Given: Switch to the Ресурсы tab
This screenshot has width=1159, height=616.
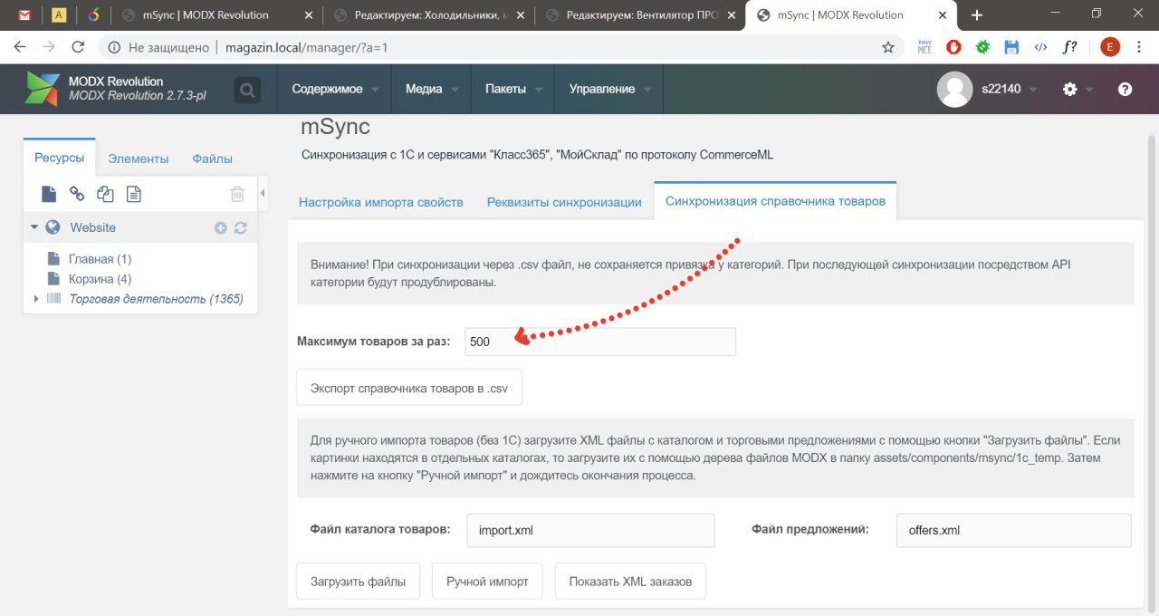Looking at the screenshot, I should pos(59,158).
